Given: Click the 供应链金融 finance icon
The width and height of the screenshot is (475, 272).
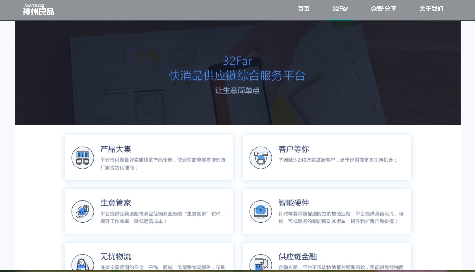Looking at the screenshot, I should coord(261,262).
